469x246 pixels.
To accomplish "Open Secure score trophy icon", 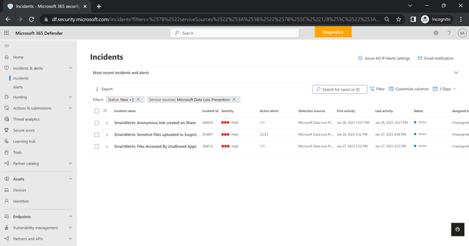I will tap(6, 130).
